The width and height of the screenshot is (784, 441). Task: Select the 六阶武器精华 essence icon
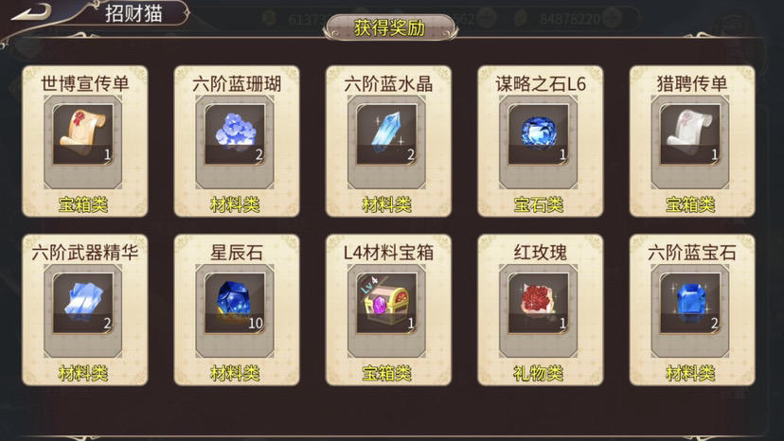pyautogui.click(x=83, y=303)
